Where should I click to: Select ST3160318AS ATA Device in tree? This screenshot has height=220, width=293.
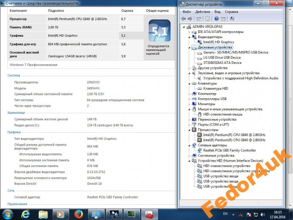[222, 63]
